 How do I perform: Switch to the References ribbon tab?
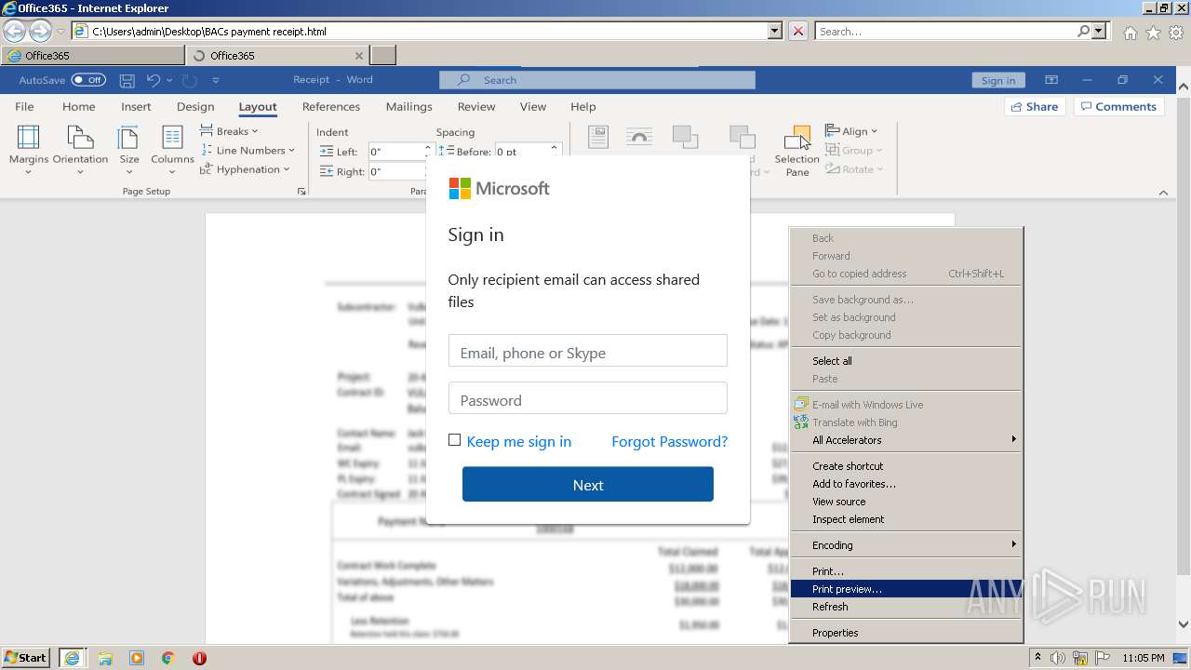(331, 107)
